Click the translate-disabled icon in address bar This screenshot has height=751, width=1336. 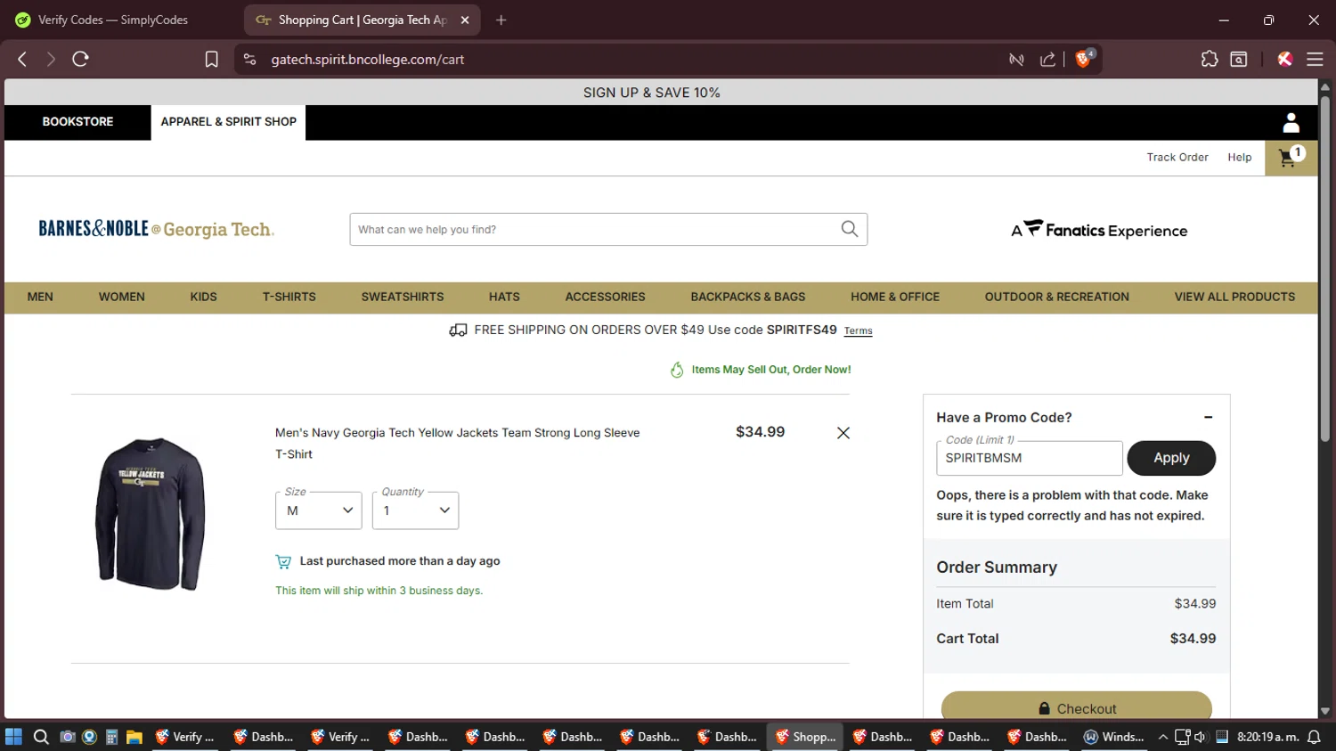point(1016,60)
